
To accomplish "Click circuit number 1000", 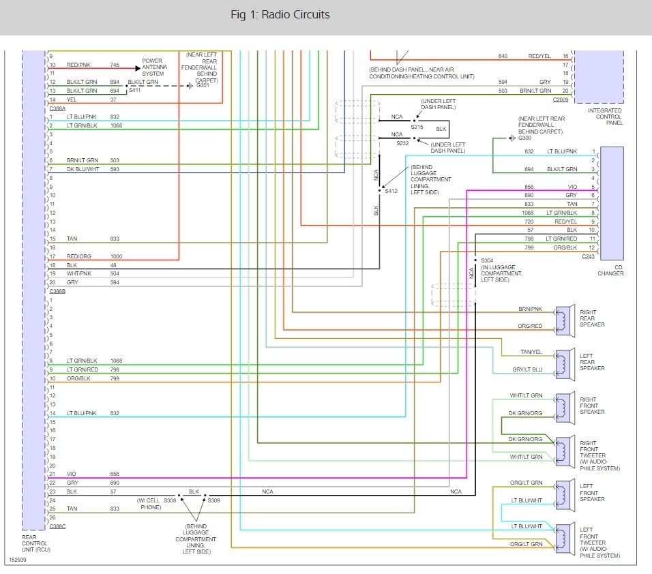I will pos(117,256).
